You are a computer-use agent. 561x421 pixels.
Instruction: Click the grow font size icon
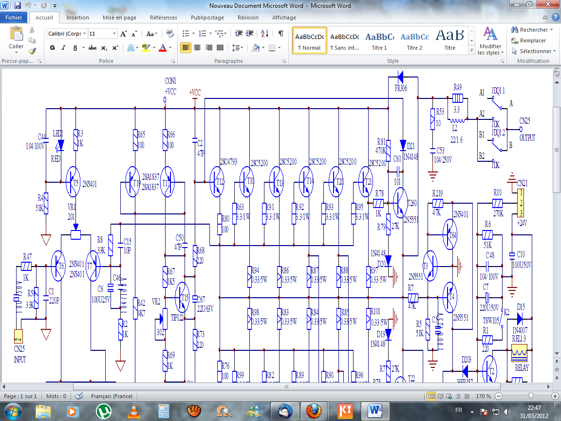coord(124,34)
